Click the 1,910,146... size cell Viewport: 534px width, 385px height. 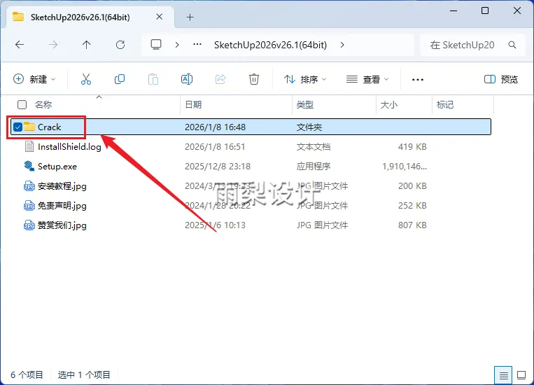point(405,167)
